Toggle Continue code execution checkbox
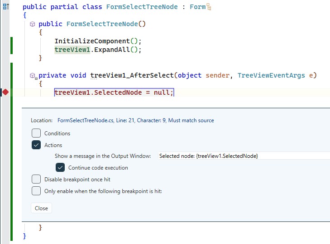The width and height of the screenshot is (330, 244). 60,167
